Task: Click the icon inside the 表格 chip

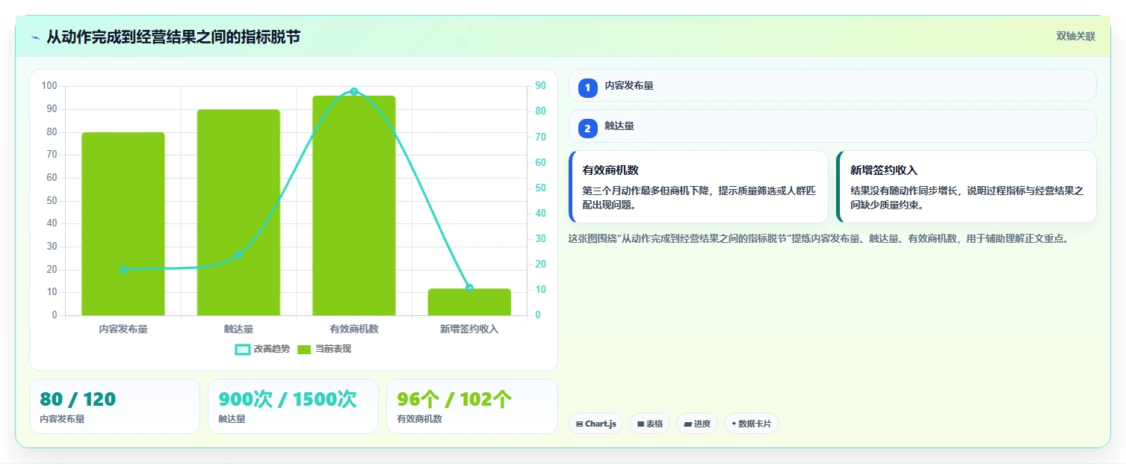Action: pos(640,424)
